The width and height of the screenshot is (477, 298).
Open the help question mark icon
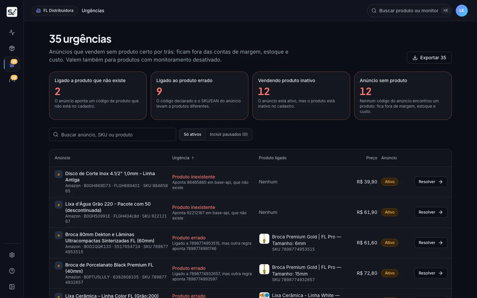12,271
